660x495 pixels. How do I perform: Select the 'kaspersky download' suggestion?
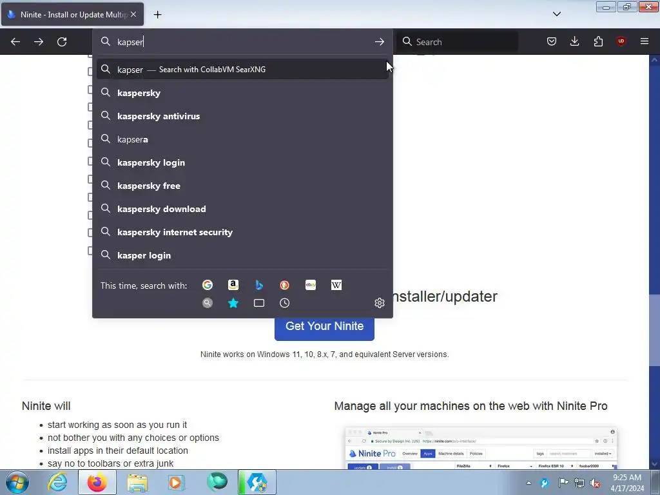[x=242, y=209]
